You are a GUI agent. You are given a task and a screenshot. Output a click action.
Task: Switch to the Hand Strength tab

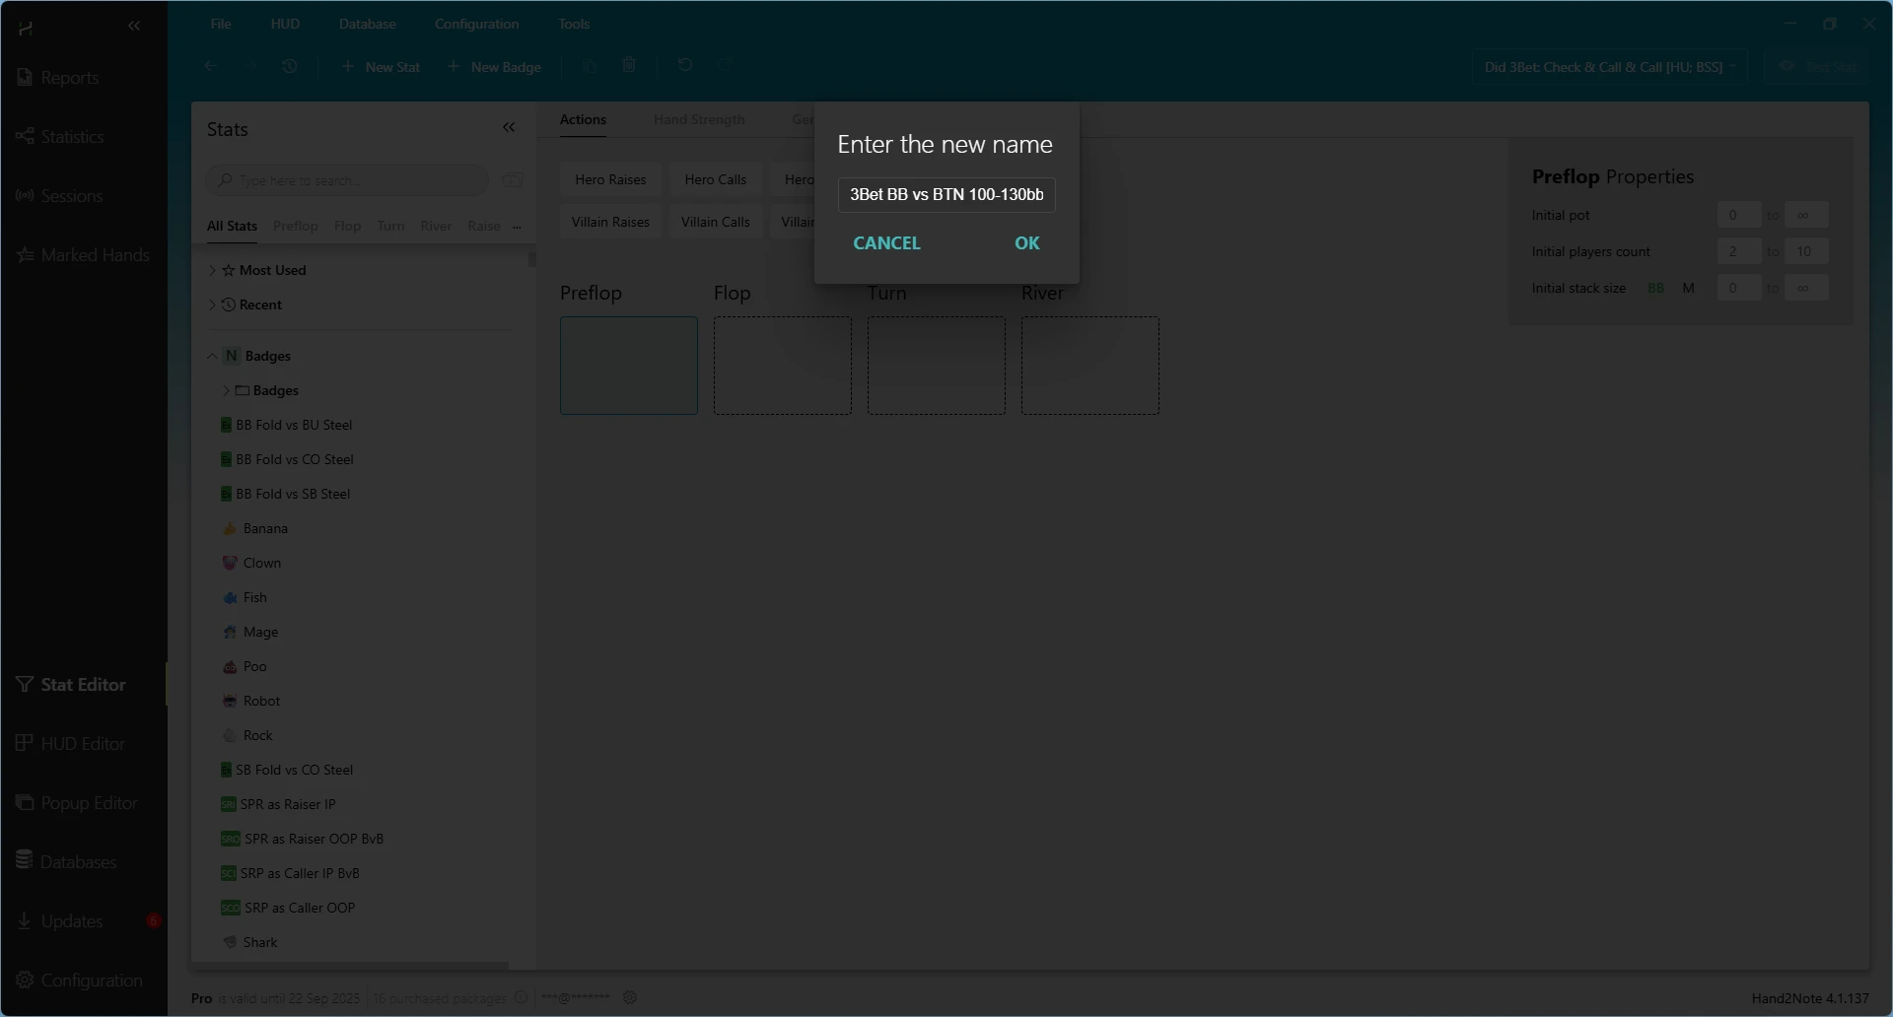[x=698, y=119]
